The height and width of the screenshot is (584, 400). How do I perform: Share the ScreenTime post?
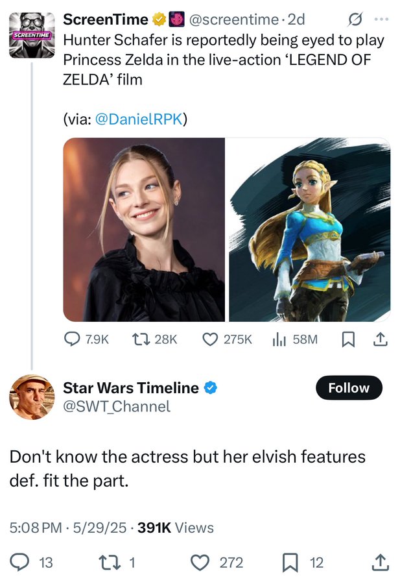(x=380, y=339)
